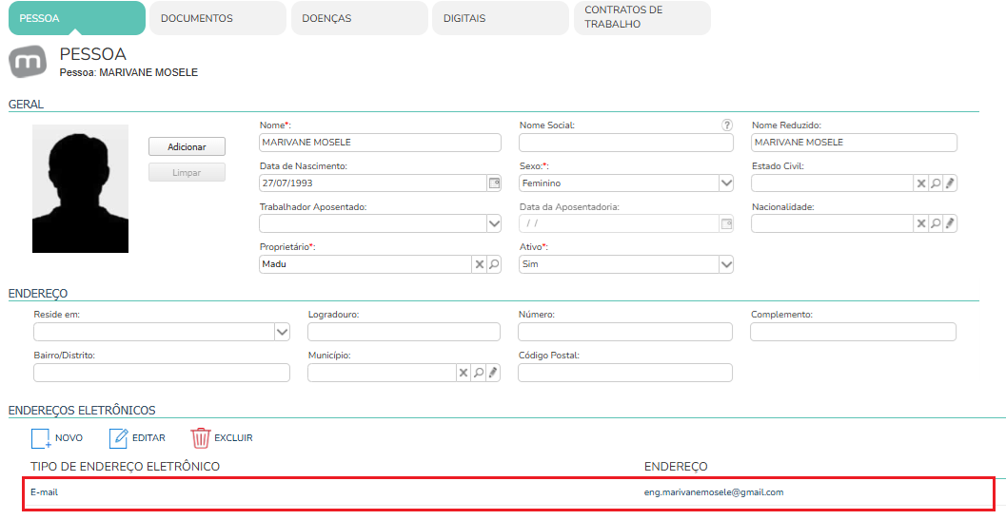Expand the Ativo dropdown showing Sim
Viewport: 1006px width, 520px height.
725,264
